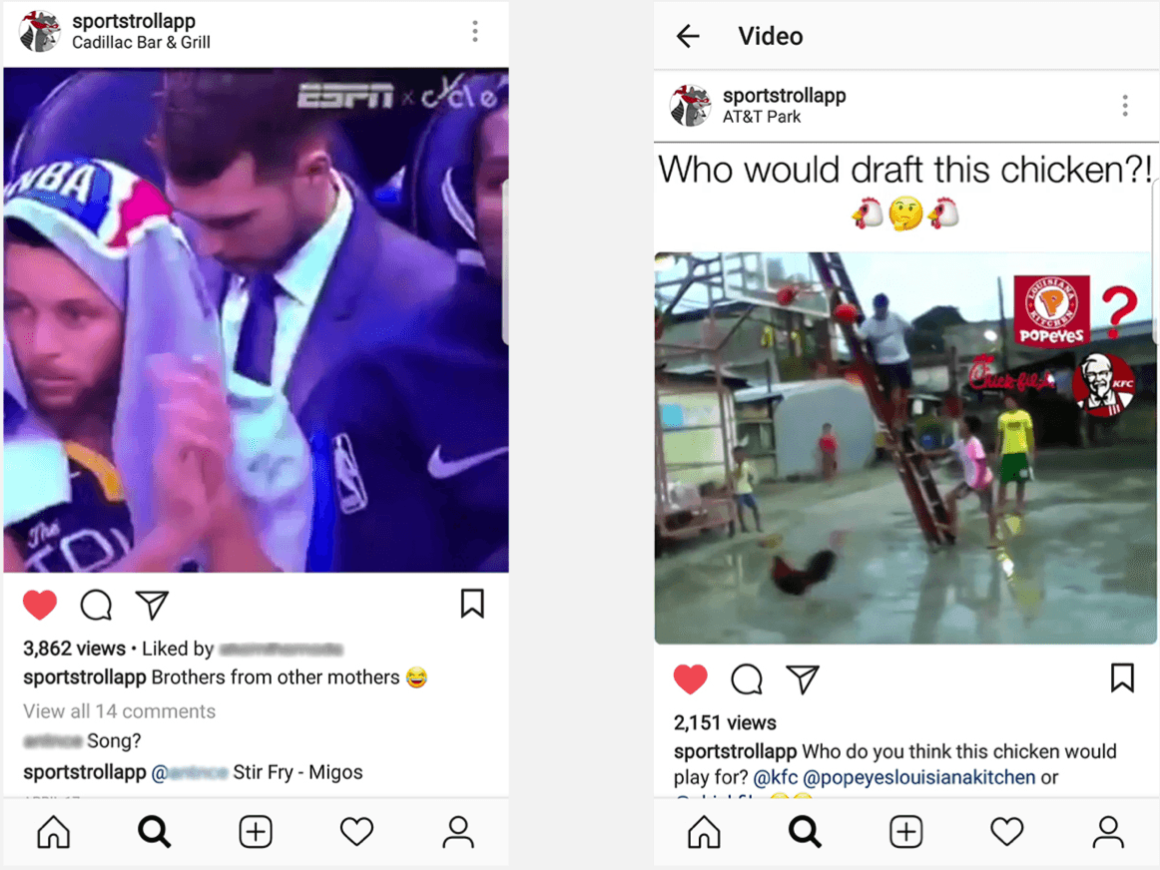The image size is (1160, 870).
Task: Save the chicken video with bookmark icon
Action: [1122, 677]
